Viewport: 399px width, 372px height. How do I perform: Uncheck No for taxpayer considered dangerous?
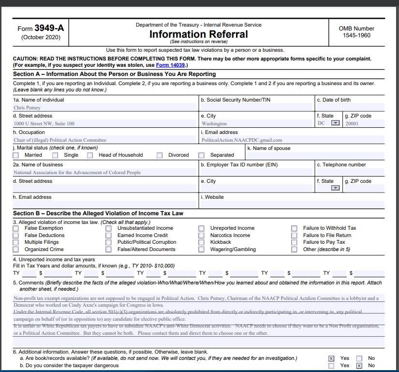pyautogui.click(x=359, y=366)
